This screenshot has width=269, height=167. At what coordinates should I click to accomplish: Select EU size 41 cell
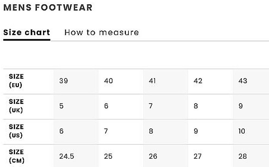pos(165,81)
